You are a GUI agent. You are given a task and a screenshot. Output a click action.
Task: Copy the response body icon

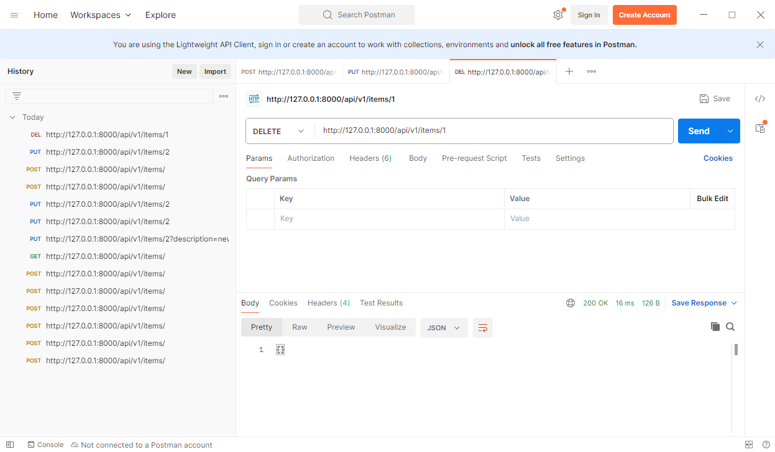point(715,327)
